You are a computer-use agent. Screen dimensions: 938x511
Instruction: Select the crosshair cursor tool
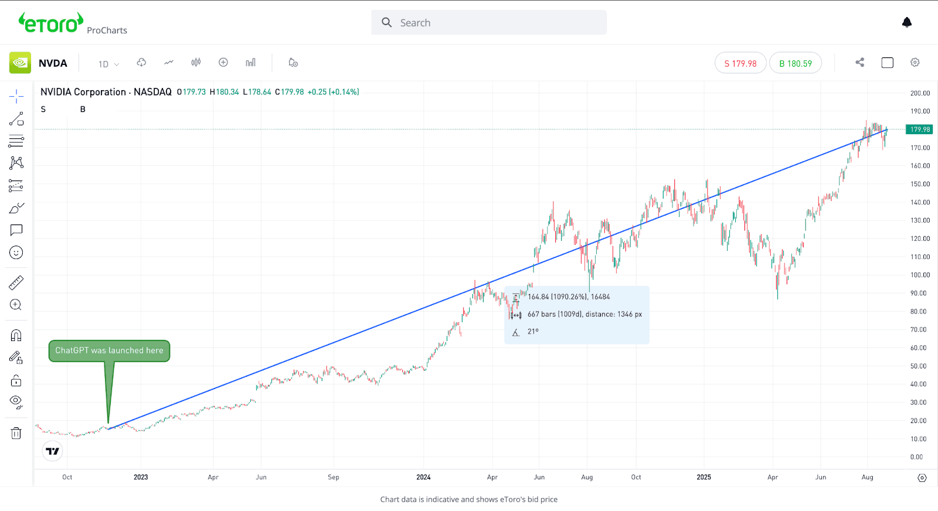click(x=16, y=97)
